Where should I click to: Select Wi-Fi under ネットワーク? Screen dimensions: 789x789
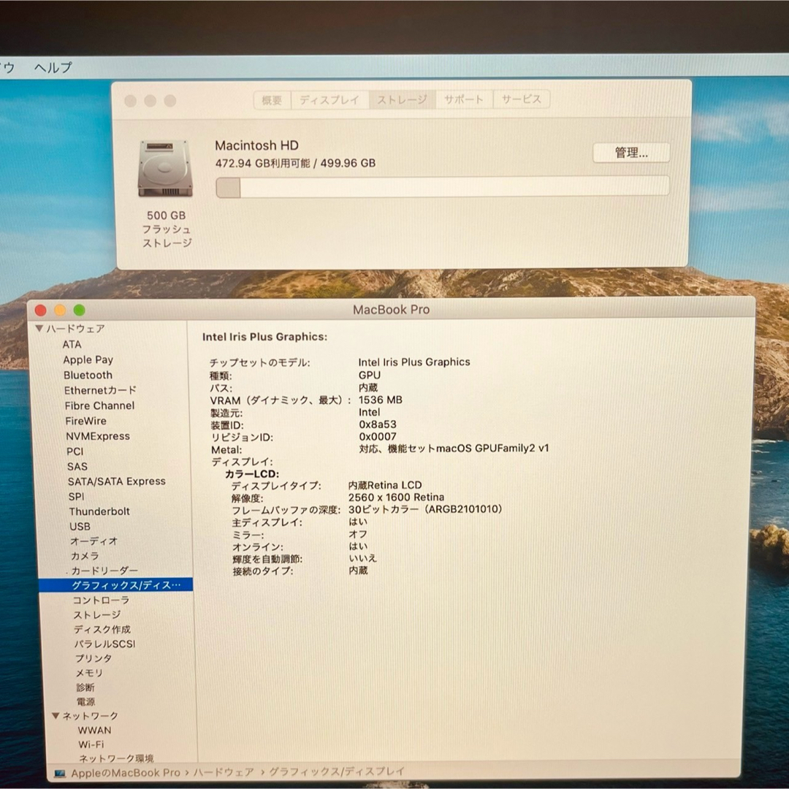click(91, 744)
